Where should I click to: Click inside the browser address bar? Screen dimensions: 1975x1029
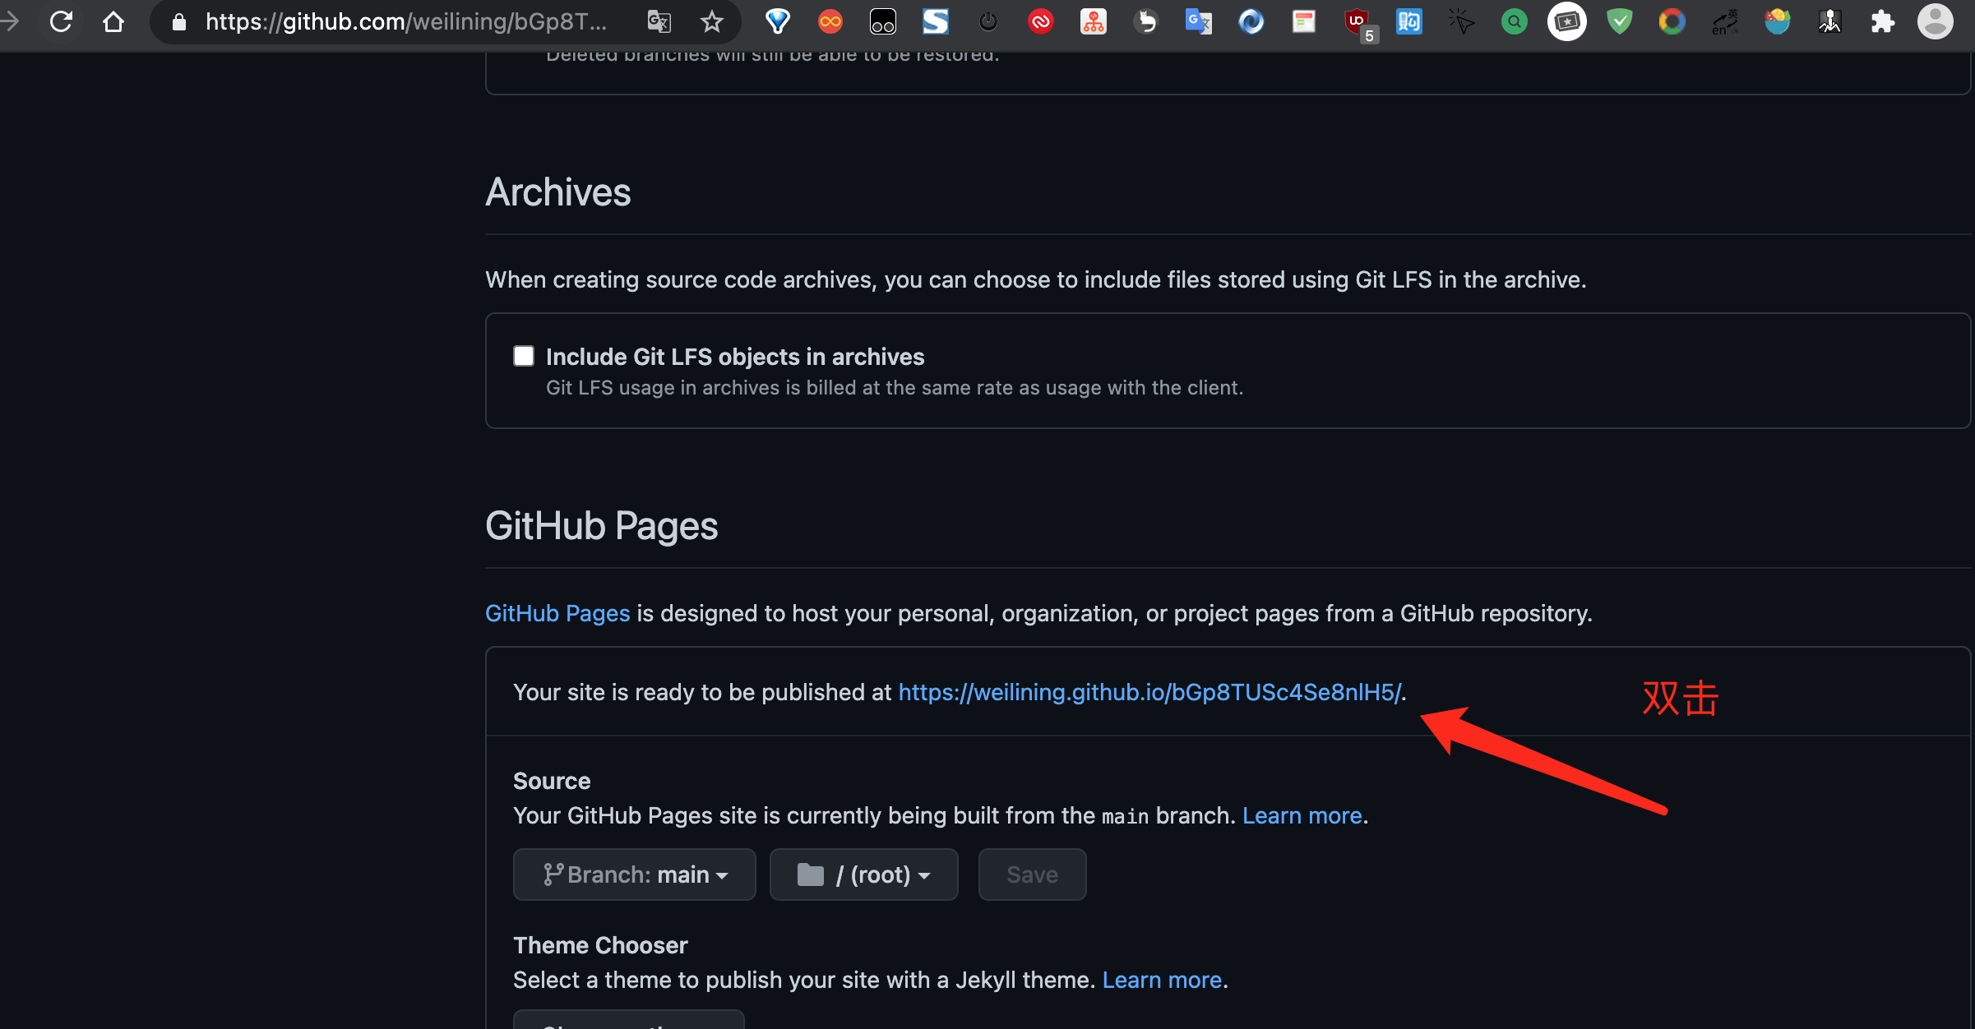click(411, 22)
